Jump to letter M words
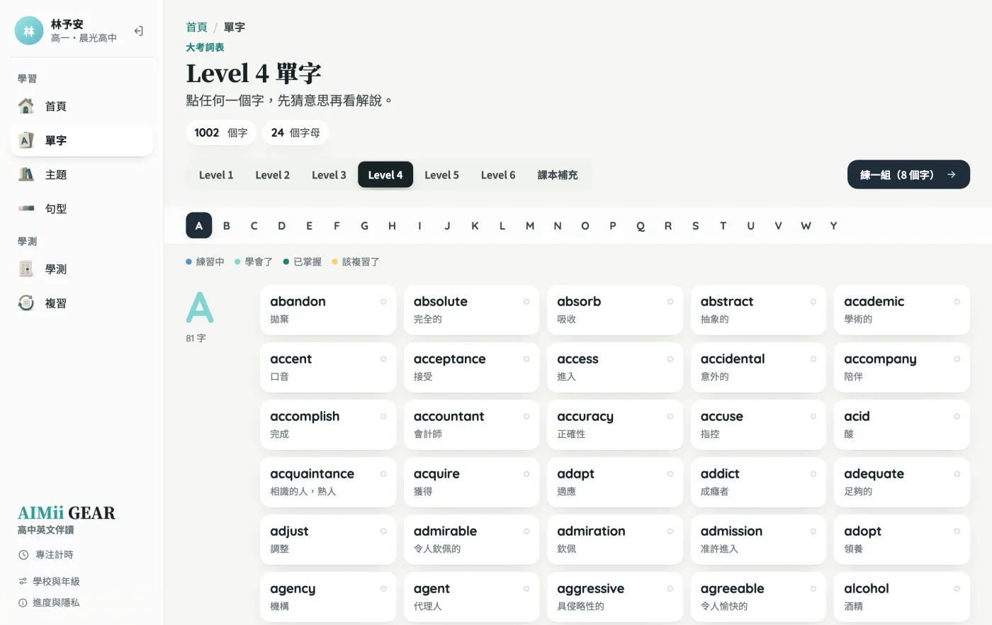Viewport: 992px width, 625px height. pyautogui.click(x=530, y=225)
